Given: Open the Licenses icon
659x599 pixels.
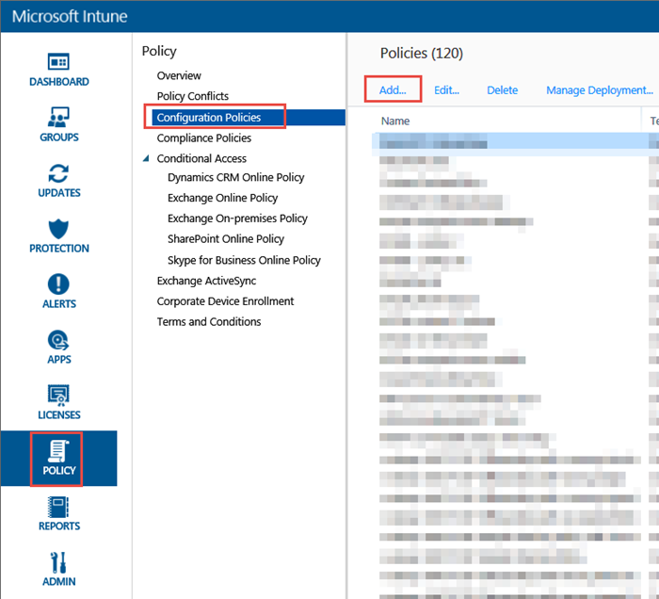Looking at the screenshot, I should [x=58, y=396].
